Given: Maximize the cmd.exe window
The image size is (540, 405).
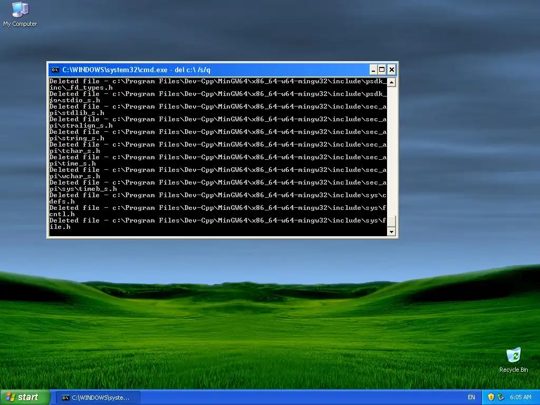Looking at the screenshot, I should click(382, 70).
